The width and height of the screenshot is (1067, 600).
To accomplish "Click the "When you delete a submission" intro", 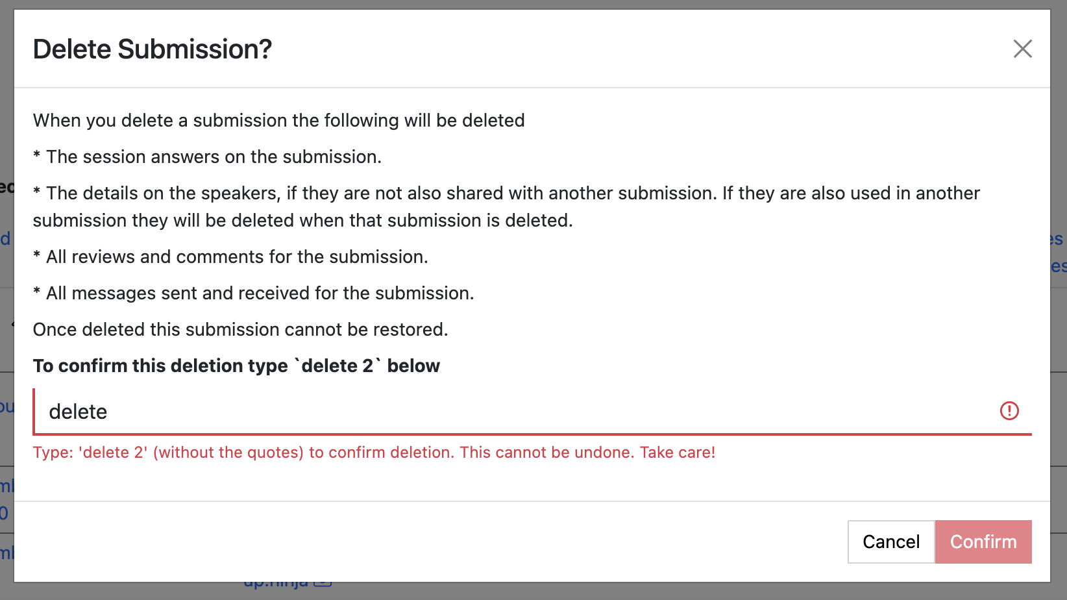I will (x=278, y=121).
